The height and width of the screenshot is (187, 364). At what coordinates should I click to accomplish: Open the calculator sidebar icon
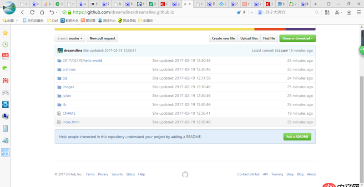point(5,128)
